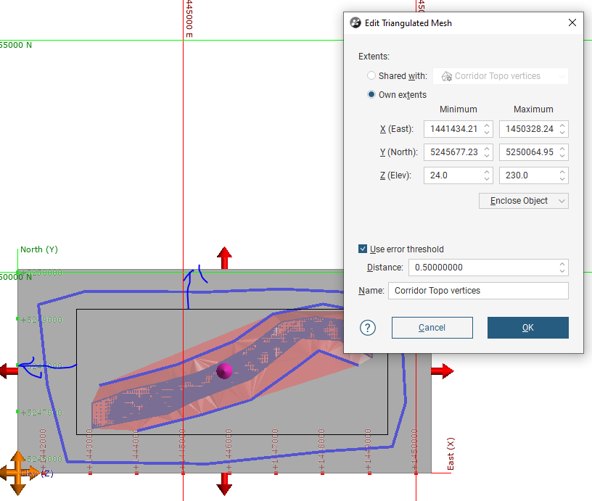The width and height of the screenshot is (592, 501).
Task: Click the magenta sphere center handle
Action: tap(225, 371)
